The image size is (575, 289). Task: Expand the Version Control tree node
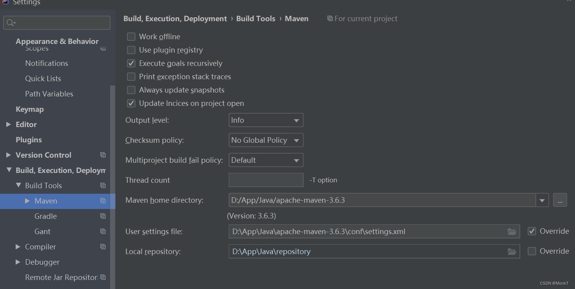(x=8, y=155)
